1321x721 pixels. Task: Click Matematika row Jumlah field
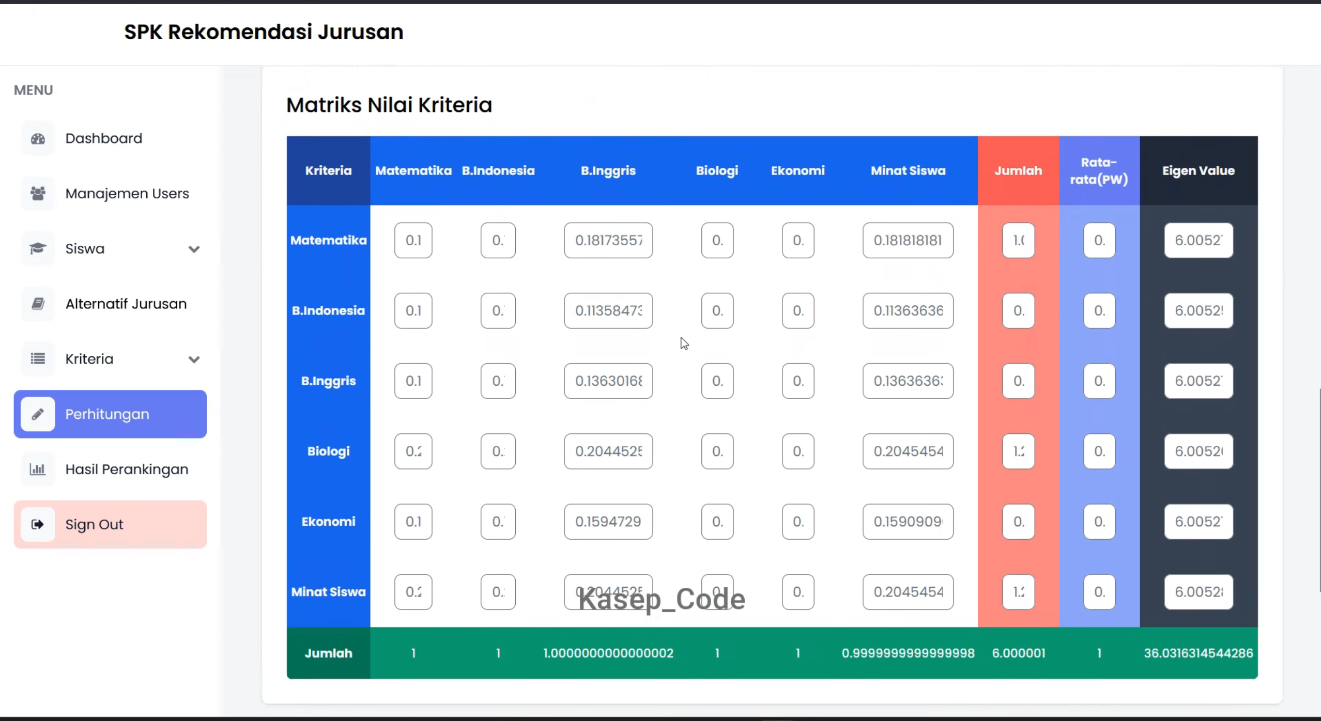pyautogui.click(x=1018, y=240)
